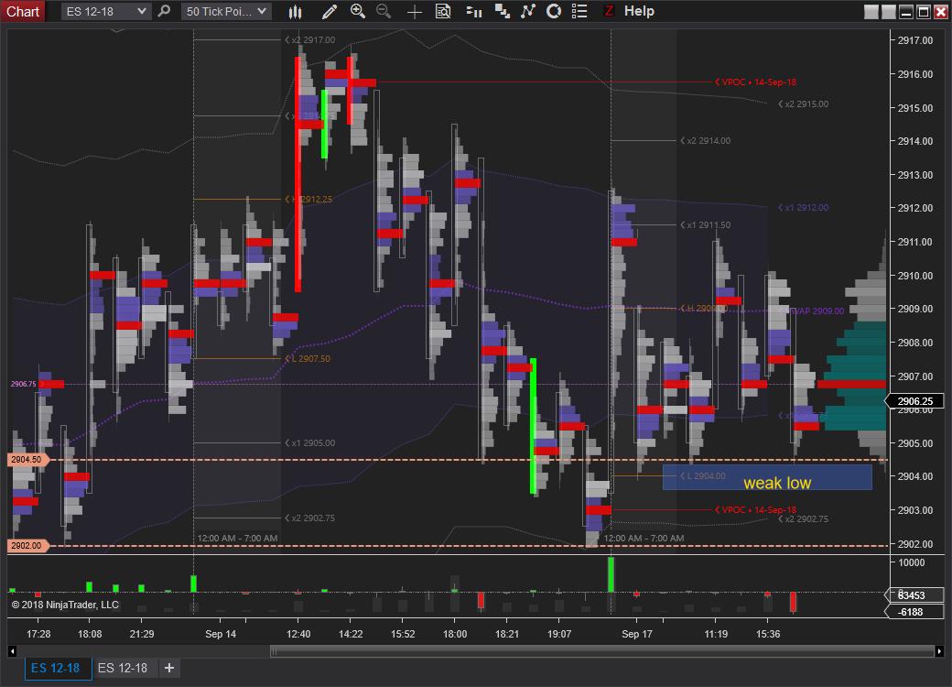Click the zoom in icon
Viewport: 952px width, 687px height.
(358, 11)
